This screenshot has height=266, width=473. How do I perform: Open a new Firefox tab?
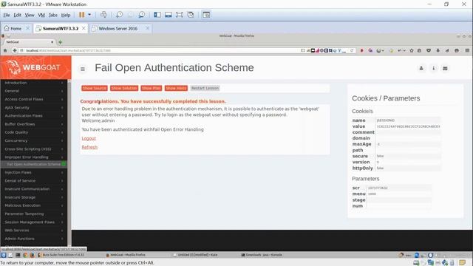coord(60,42)
